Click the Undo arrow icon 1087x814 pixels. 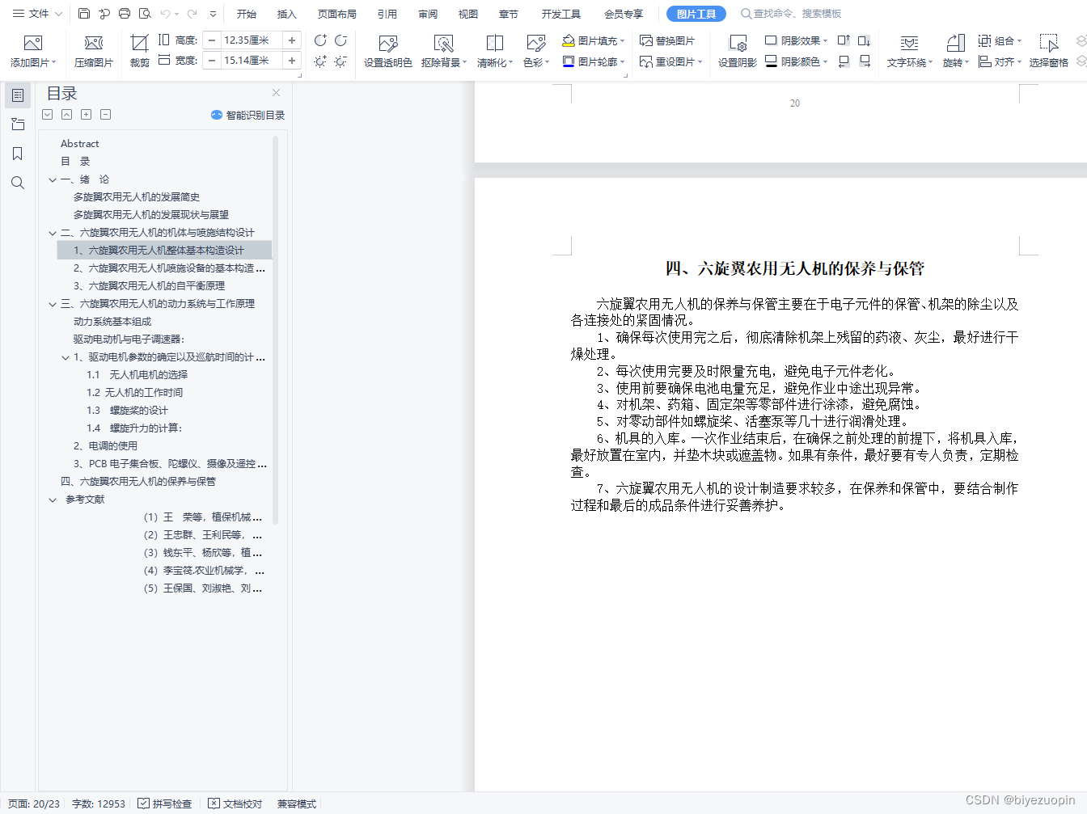click(x=165, y=14)
